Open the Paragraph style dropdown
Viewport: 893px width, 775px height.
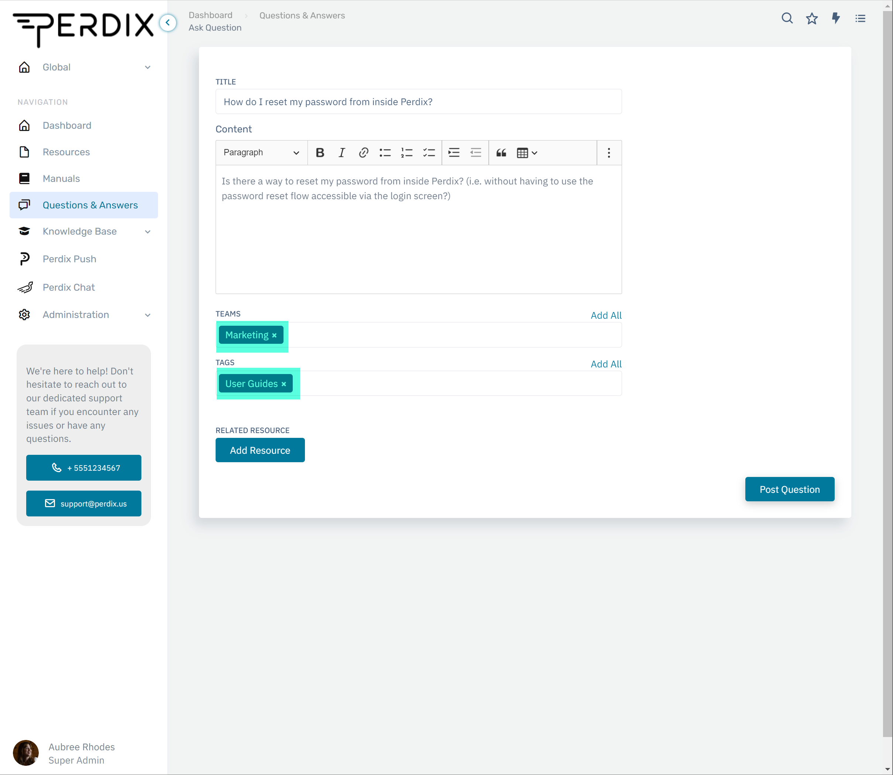[x=261, y=153]
